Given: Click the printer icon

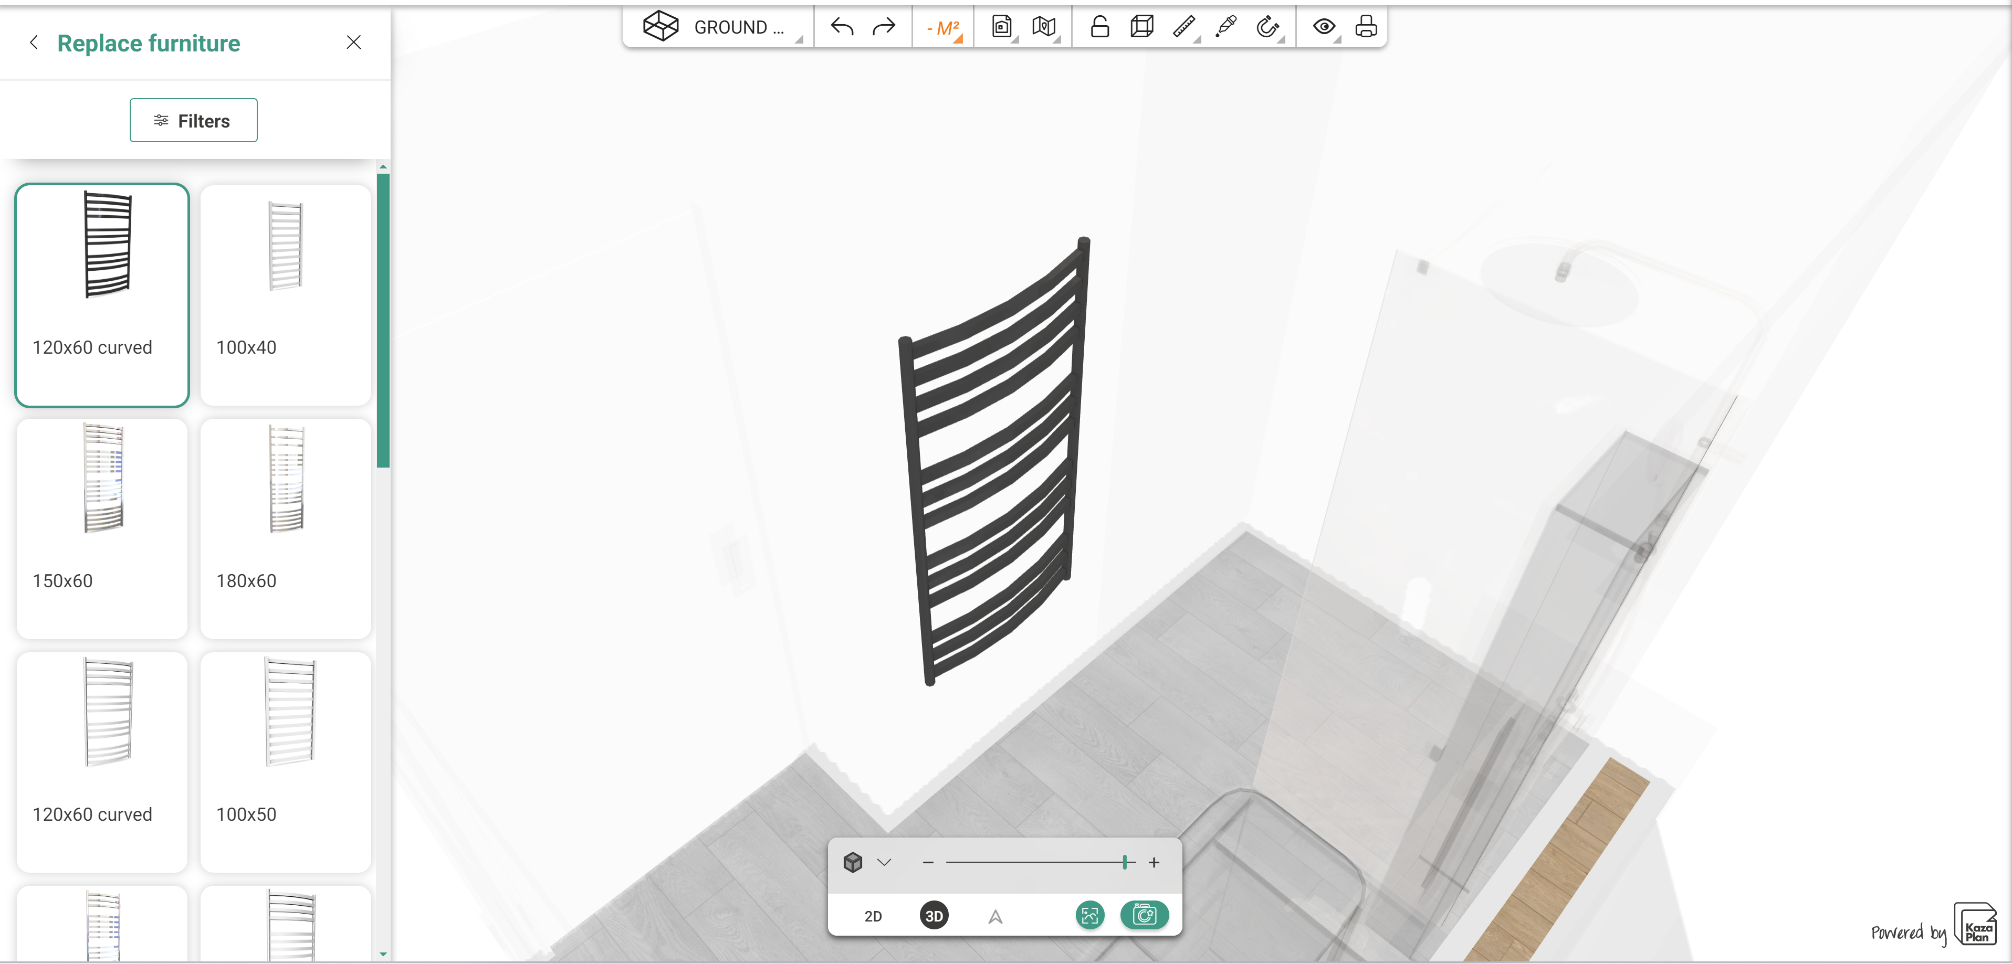Looking at the screenshot, I should click(x=1366, y=27).
